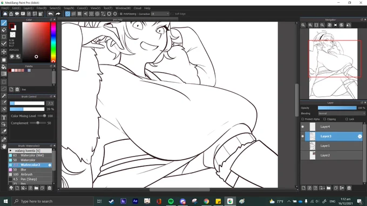Select Pen (Sharp) brush

click(30, 179)
